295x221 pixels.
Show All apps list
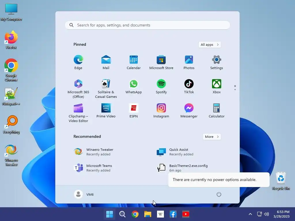click(x=210, y=45)
